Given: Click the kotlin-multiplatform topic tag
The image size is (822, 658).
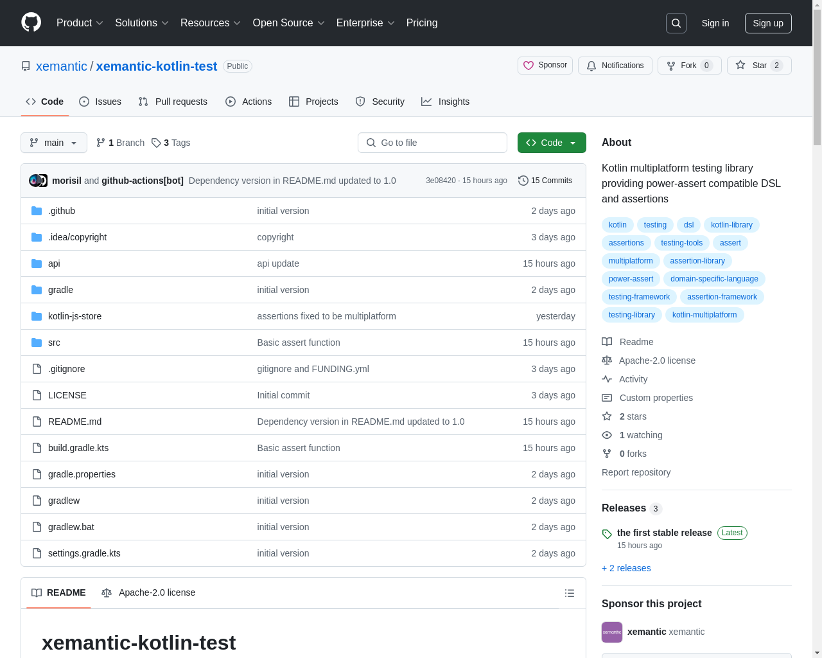Looking at the screenshot, I should click(x=704, y=315).
